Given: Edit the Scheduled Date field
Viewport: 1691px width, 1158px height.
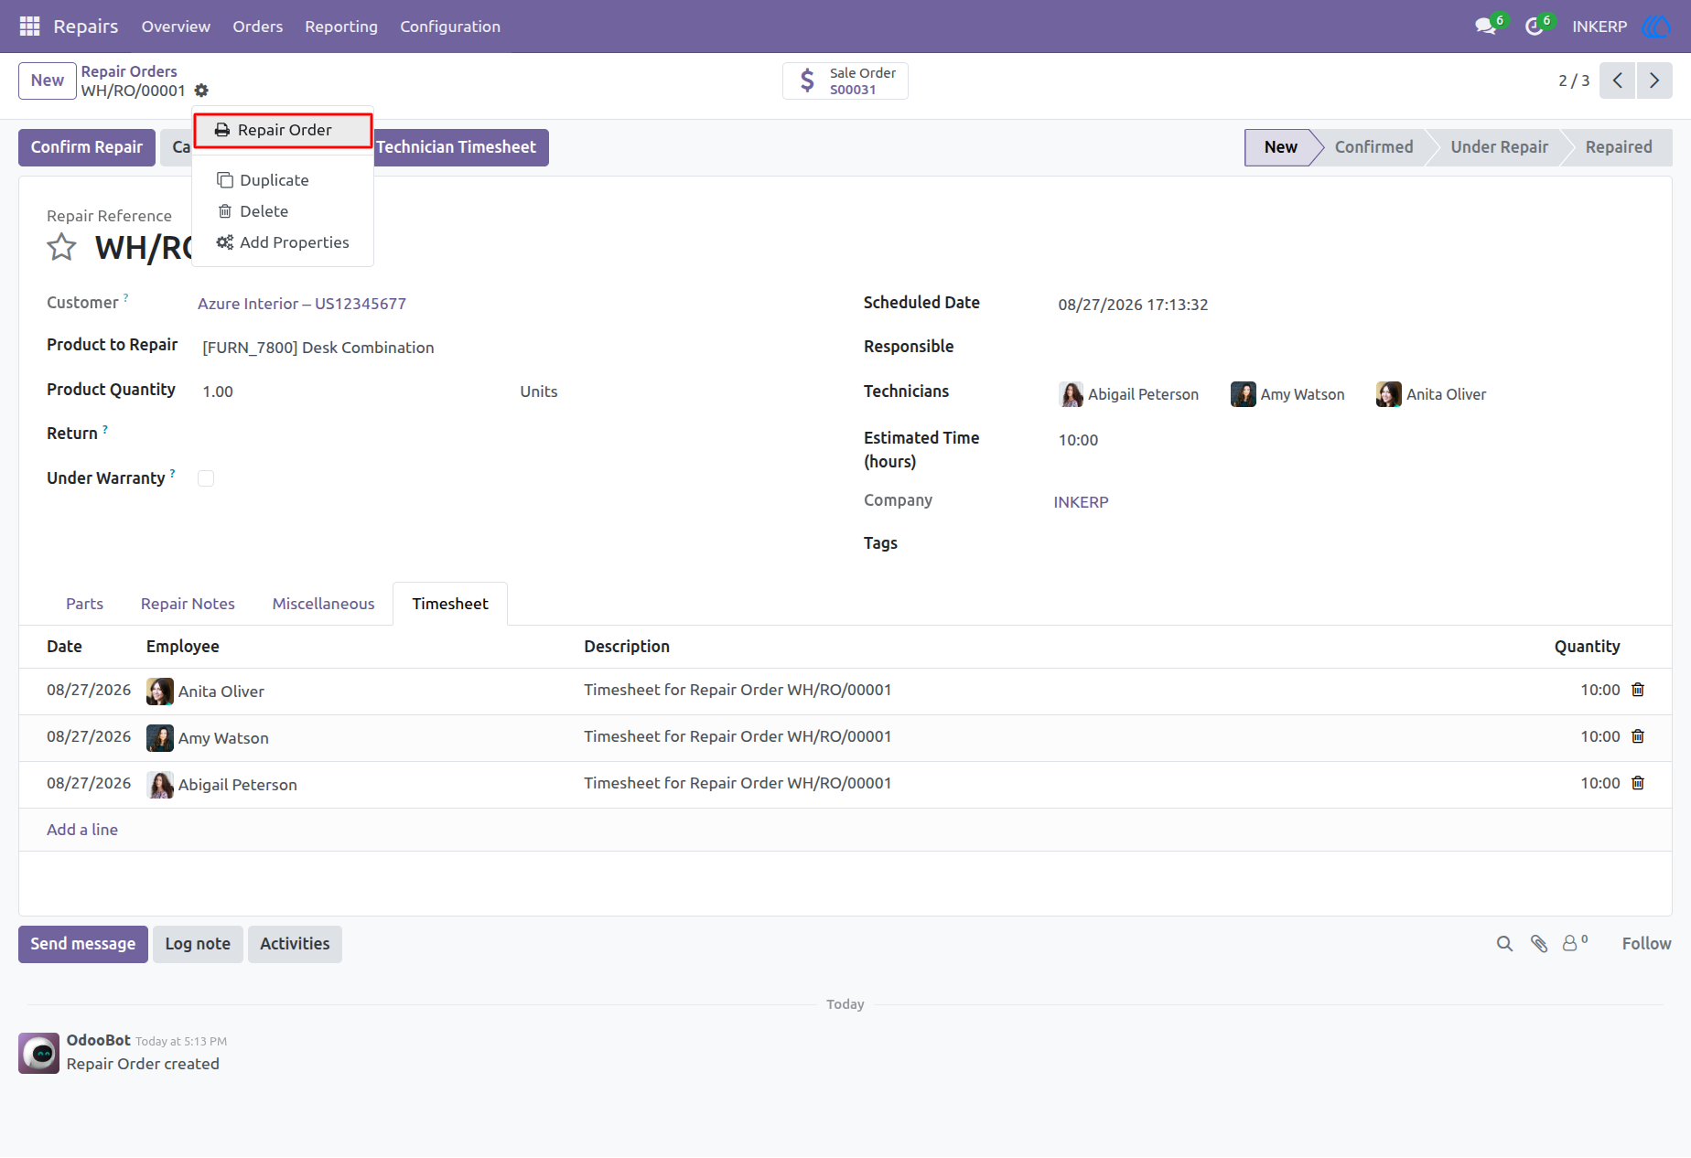Looking at the screenshot, I should pos(1133,305).
